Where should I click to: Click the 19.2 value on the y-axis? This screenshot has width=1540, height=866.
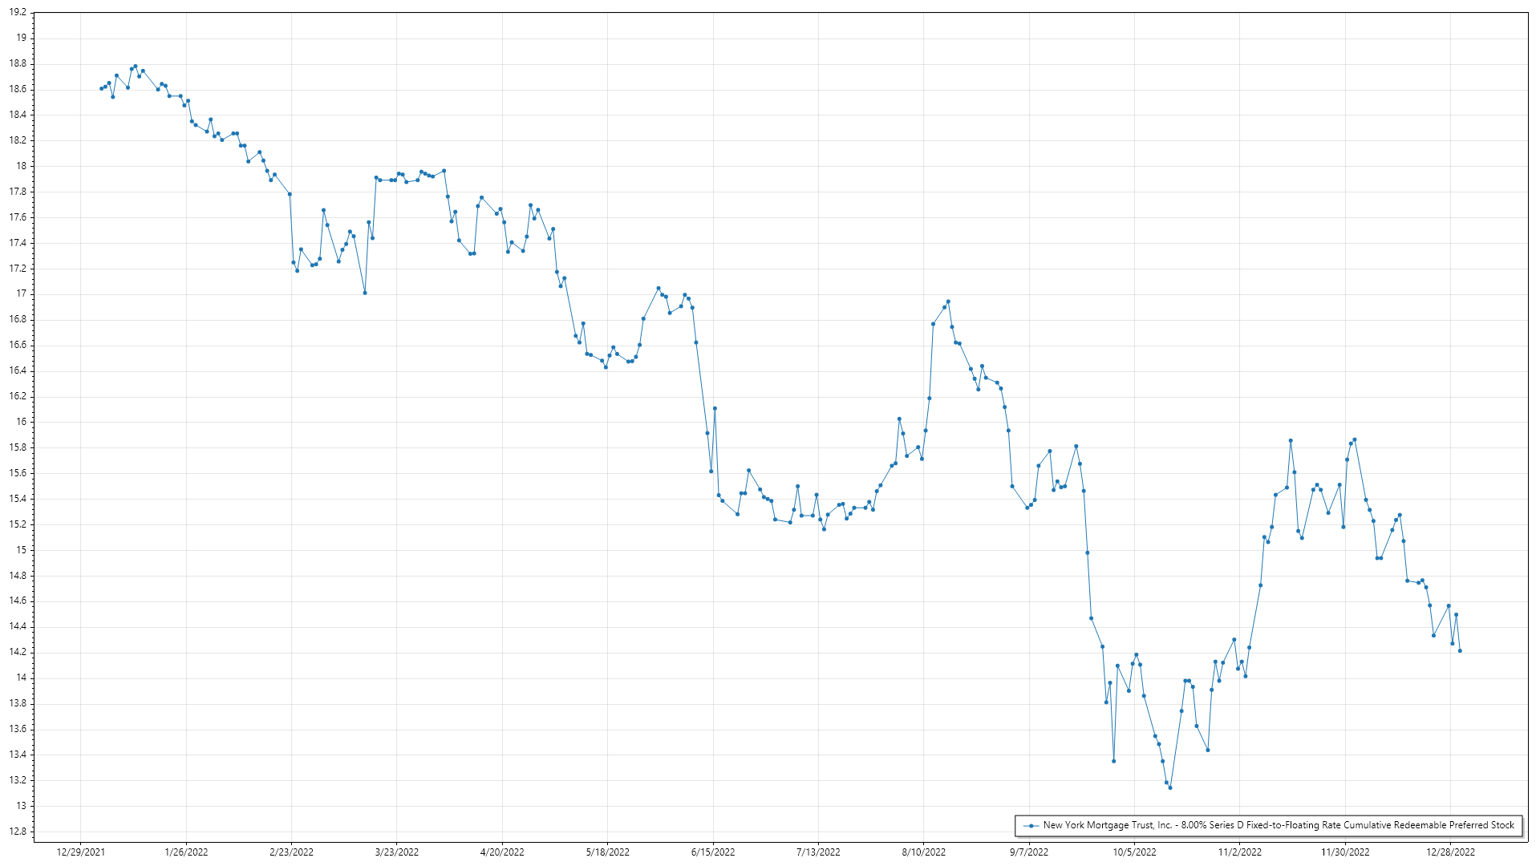point(18,13)
